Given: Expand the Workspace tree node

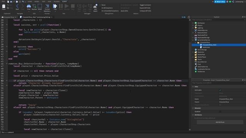Looking at the screenshot, I should coord(193,23).
